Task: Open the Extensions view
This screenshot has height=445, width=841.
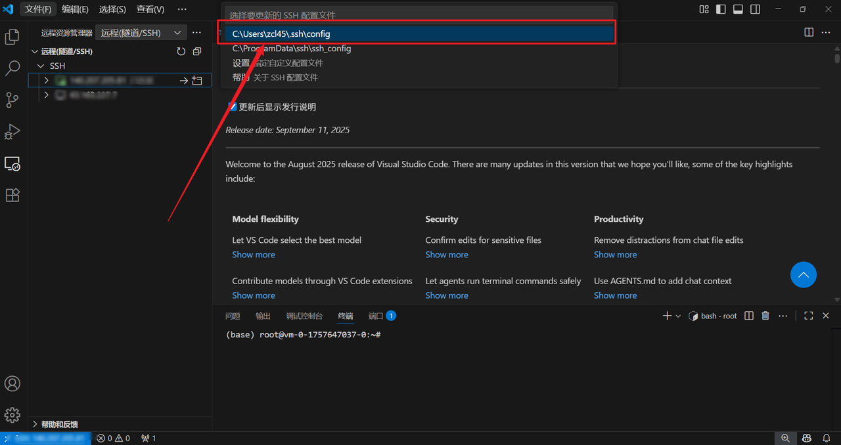Action: (12, 195)
